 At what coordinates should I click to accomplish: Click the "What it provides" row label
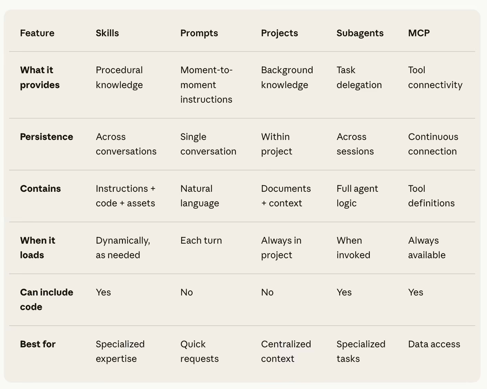(x=40, y=77)
